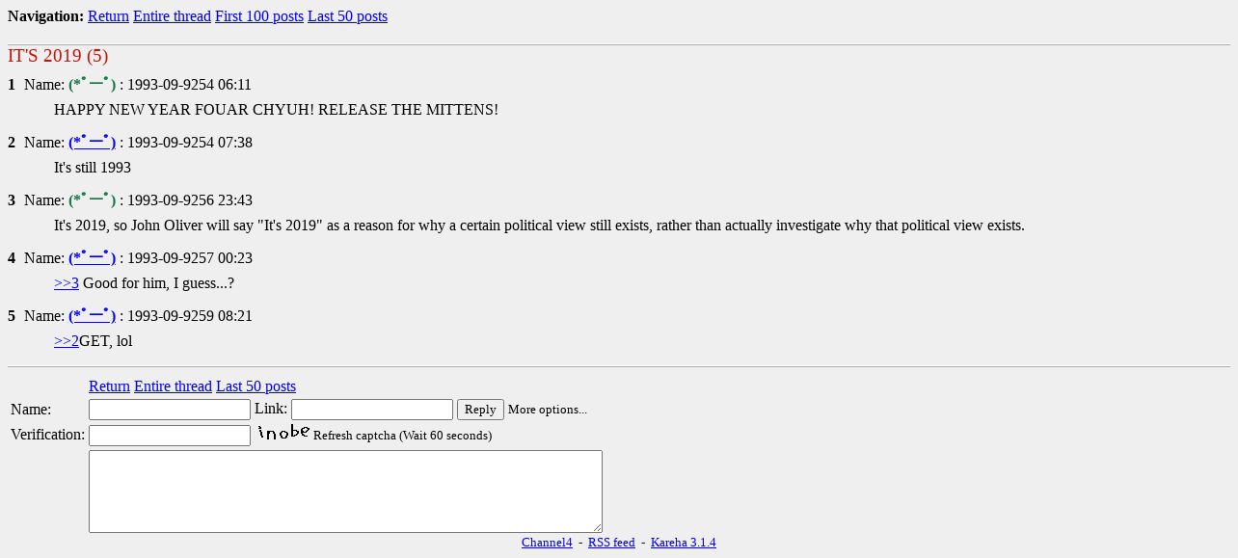
Task: Click inside the comment text area
Action: pyautogui.click(x=345, y=491)
